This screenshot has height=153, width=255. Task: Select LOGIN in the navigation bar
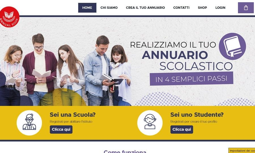pos(220,8)
